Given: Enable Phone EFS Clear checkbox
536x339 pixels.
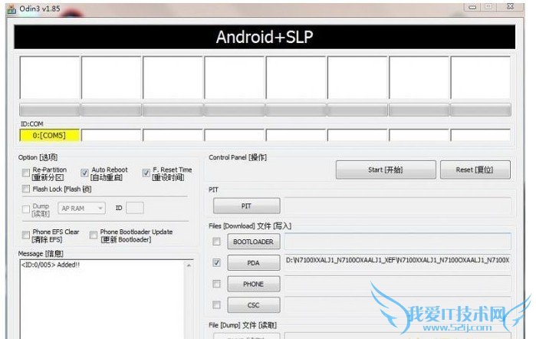Looking at the screenshot, I should click(25, 235).
